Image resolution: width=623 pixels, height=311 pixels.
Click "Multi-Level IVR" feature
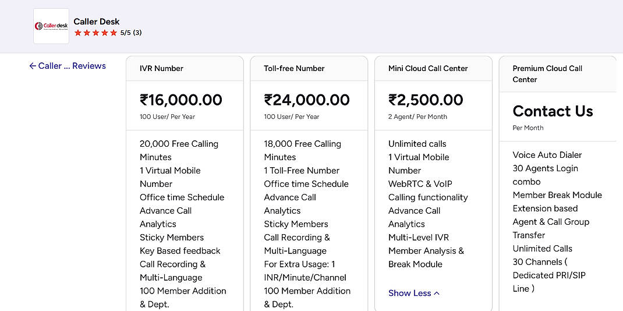click(419, 238)
